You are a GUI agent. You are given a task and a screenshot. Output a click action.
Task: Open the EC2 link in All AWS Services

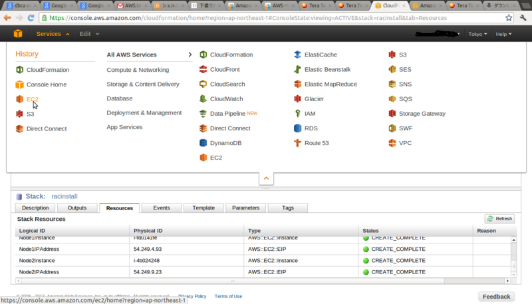click(x=215, y=158)
